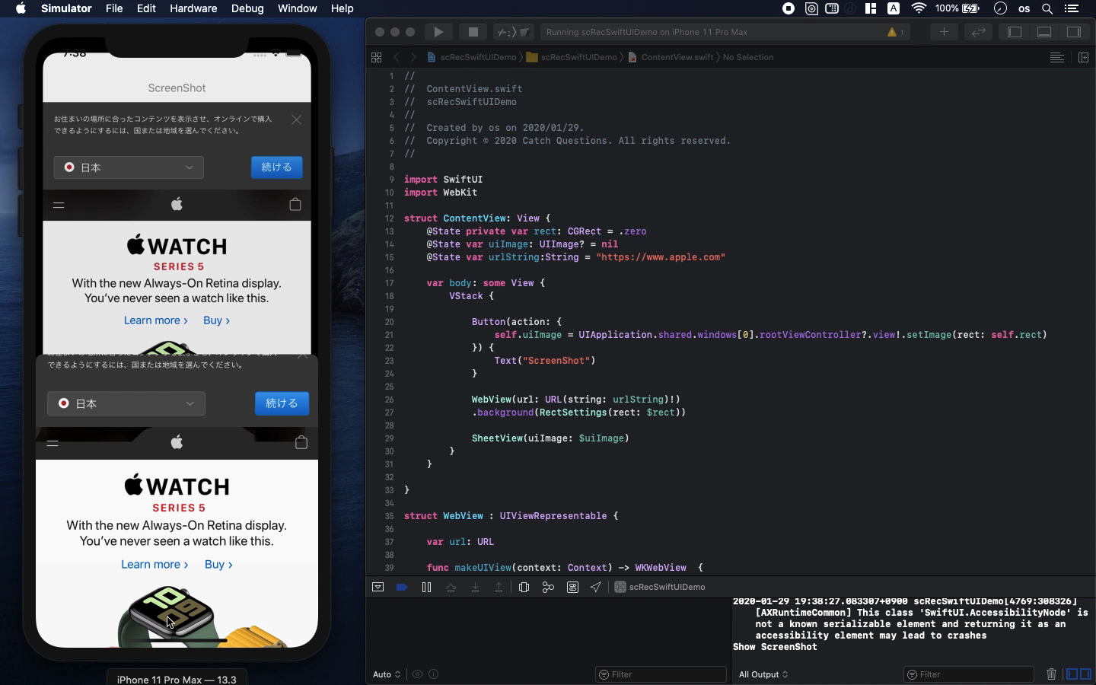This screenshot has width=1096, height=685.
Task: Select scRecSwiftUIDemo project in jump bar
Action: point(471,57)
